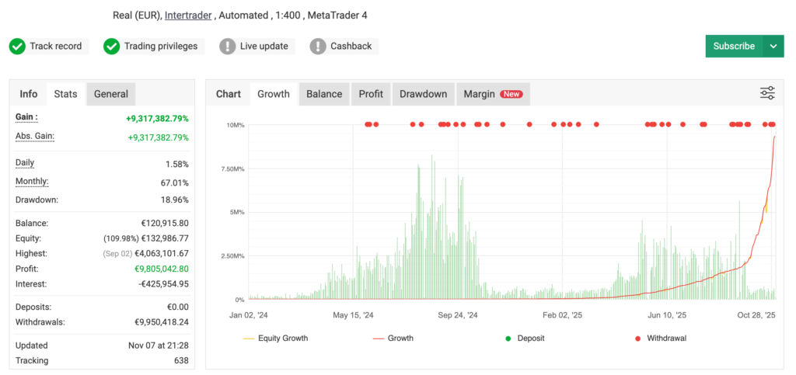
Task: Click the New badge on Margin tab
Action: click(x=511, y=94)
